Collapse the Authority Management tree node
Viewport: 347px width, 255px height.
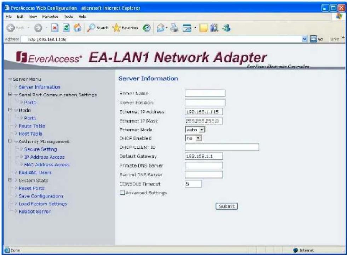click(10, 141)
